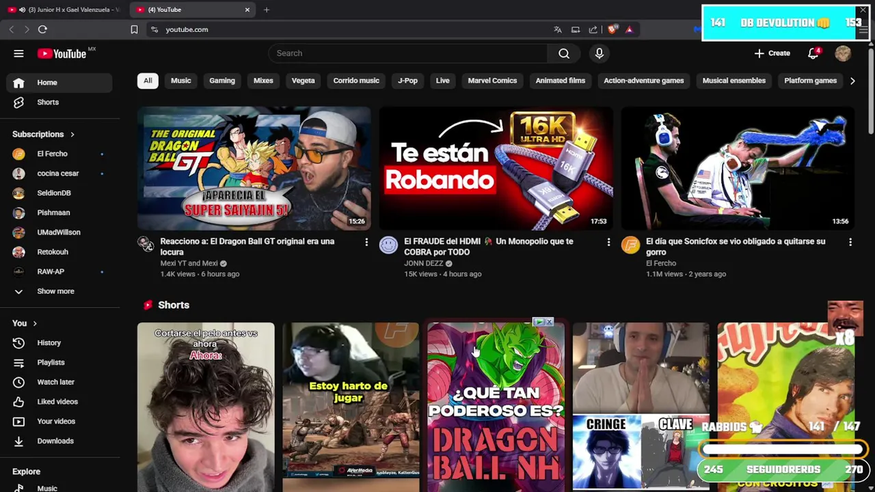Image resolution: width=875 pixels, height=492 pixels.
Task: Select the All filter chip
Action: (148, 81)
